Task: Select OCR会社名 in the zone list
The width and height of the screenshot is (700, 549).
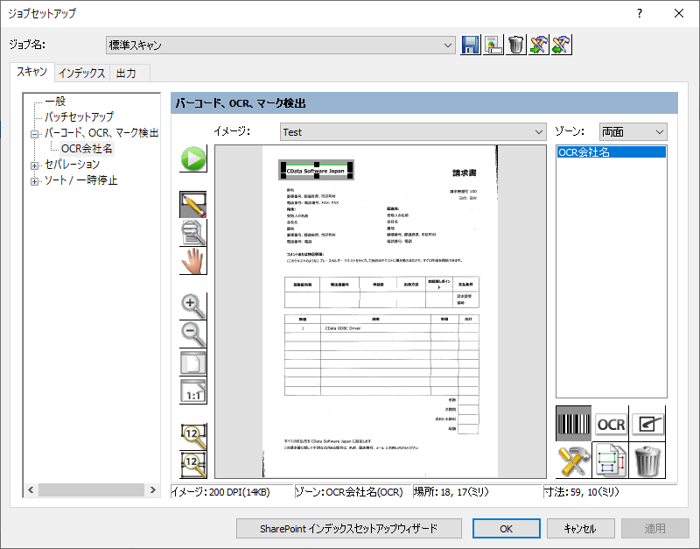Action: [611, 152]
